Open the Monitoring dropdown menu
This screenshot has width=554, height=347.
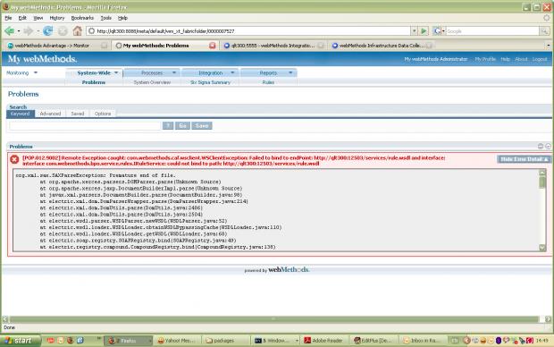(x=36, y=72)
